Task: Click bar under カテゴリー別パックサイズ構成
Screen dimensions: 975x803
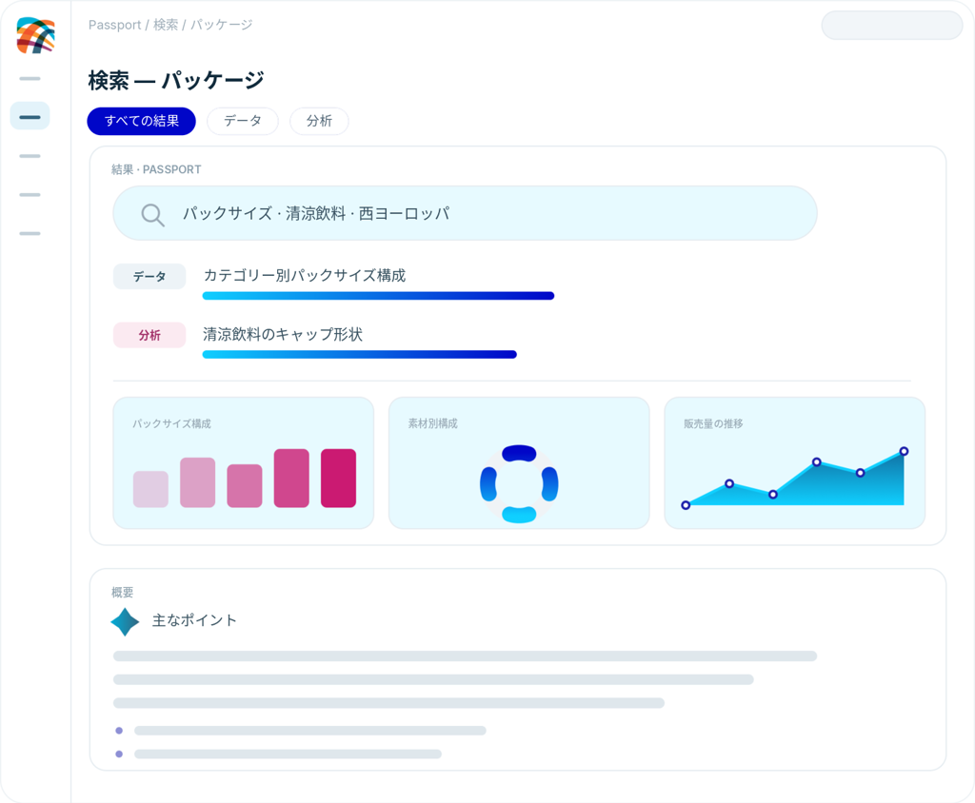Action: (x=378, y=296)
